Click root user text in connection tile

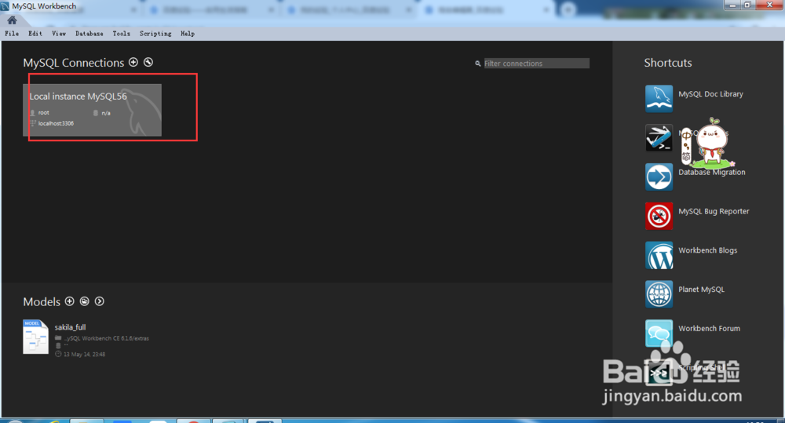tap(43, 113)
